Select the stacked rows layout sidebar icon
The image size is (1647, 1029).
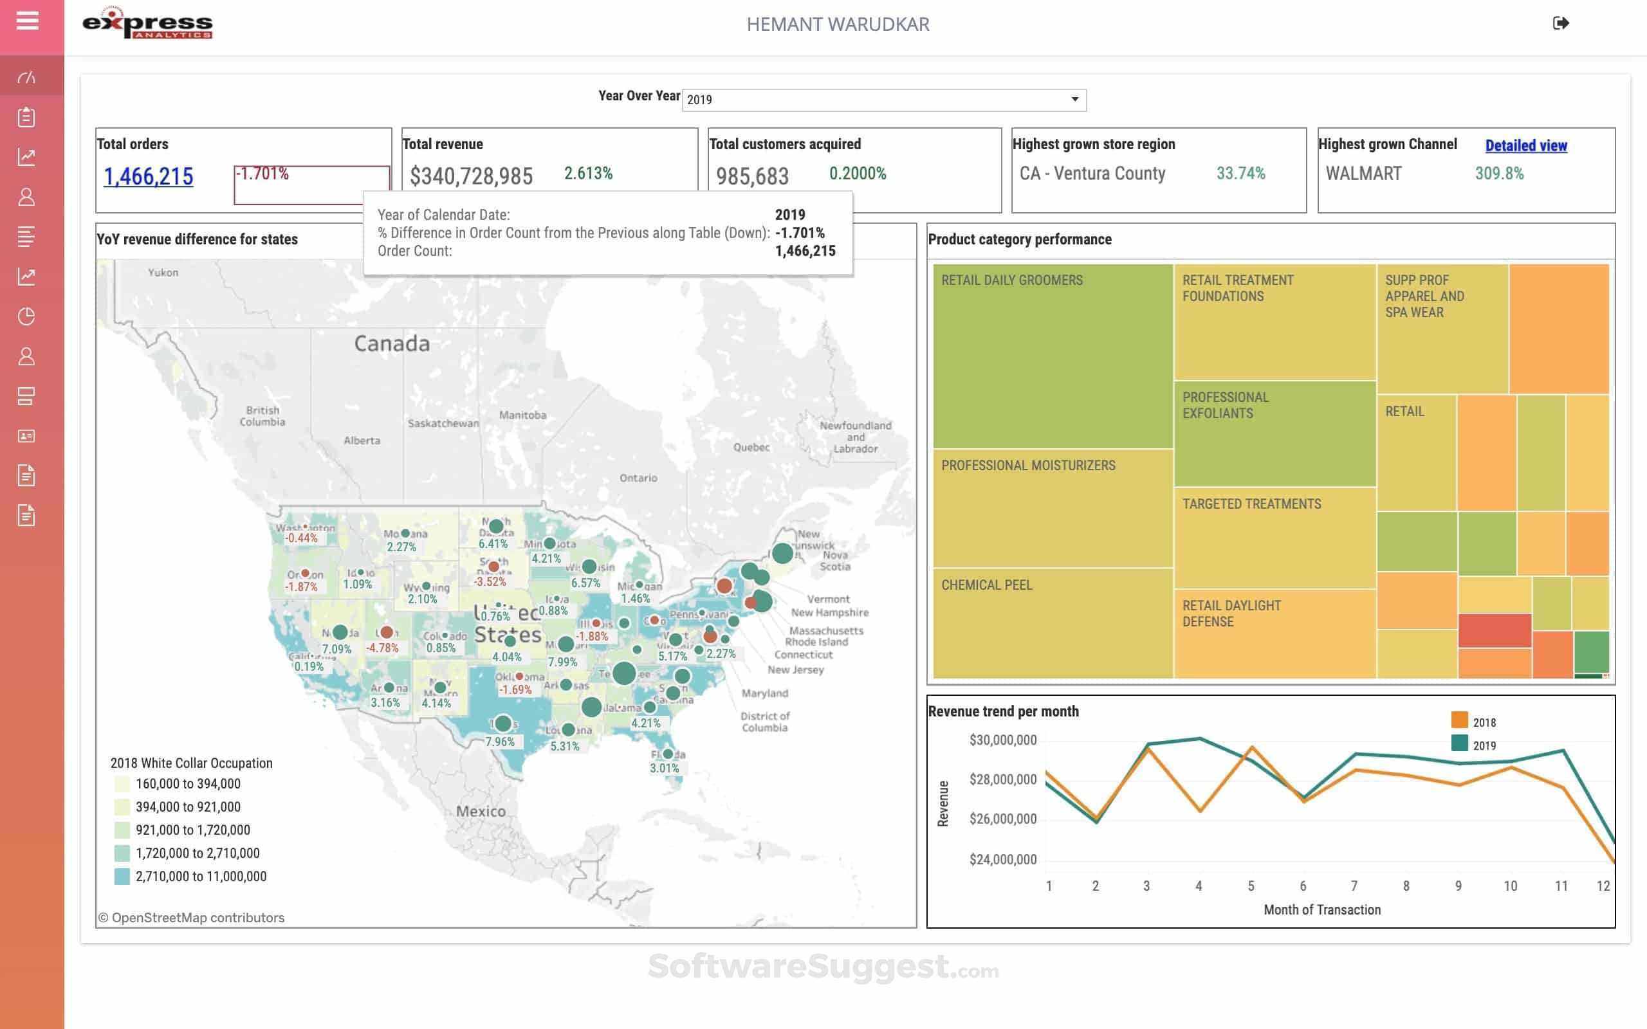[x=26, y=396]
